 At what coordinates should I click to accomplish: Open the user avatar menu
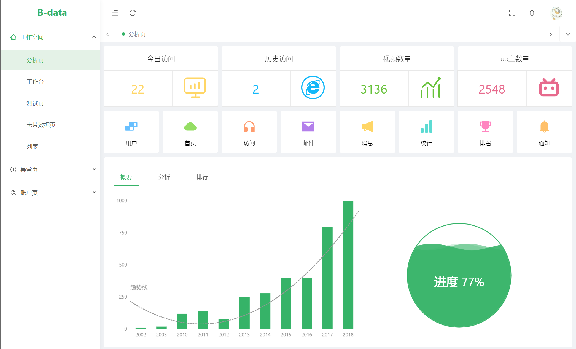click(x=557, y=13)
